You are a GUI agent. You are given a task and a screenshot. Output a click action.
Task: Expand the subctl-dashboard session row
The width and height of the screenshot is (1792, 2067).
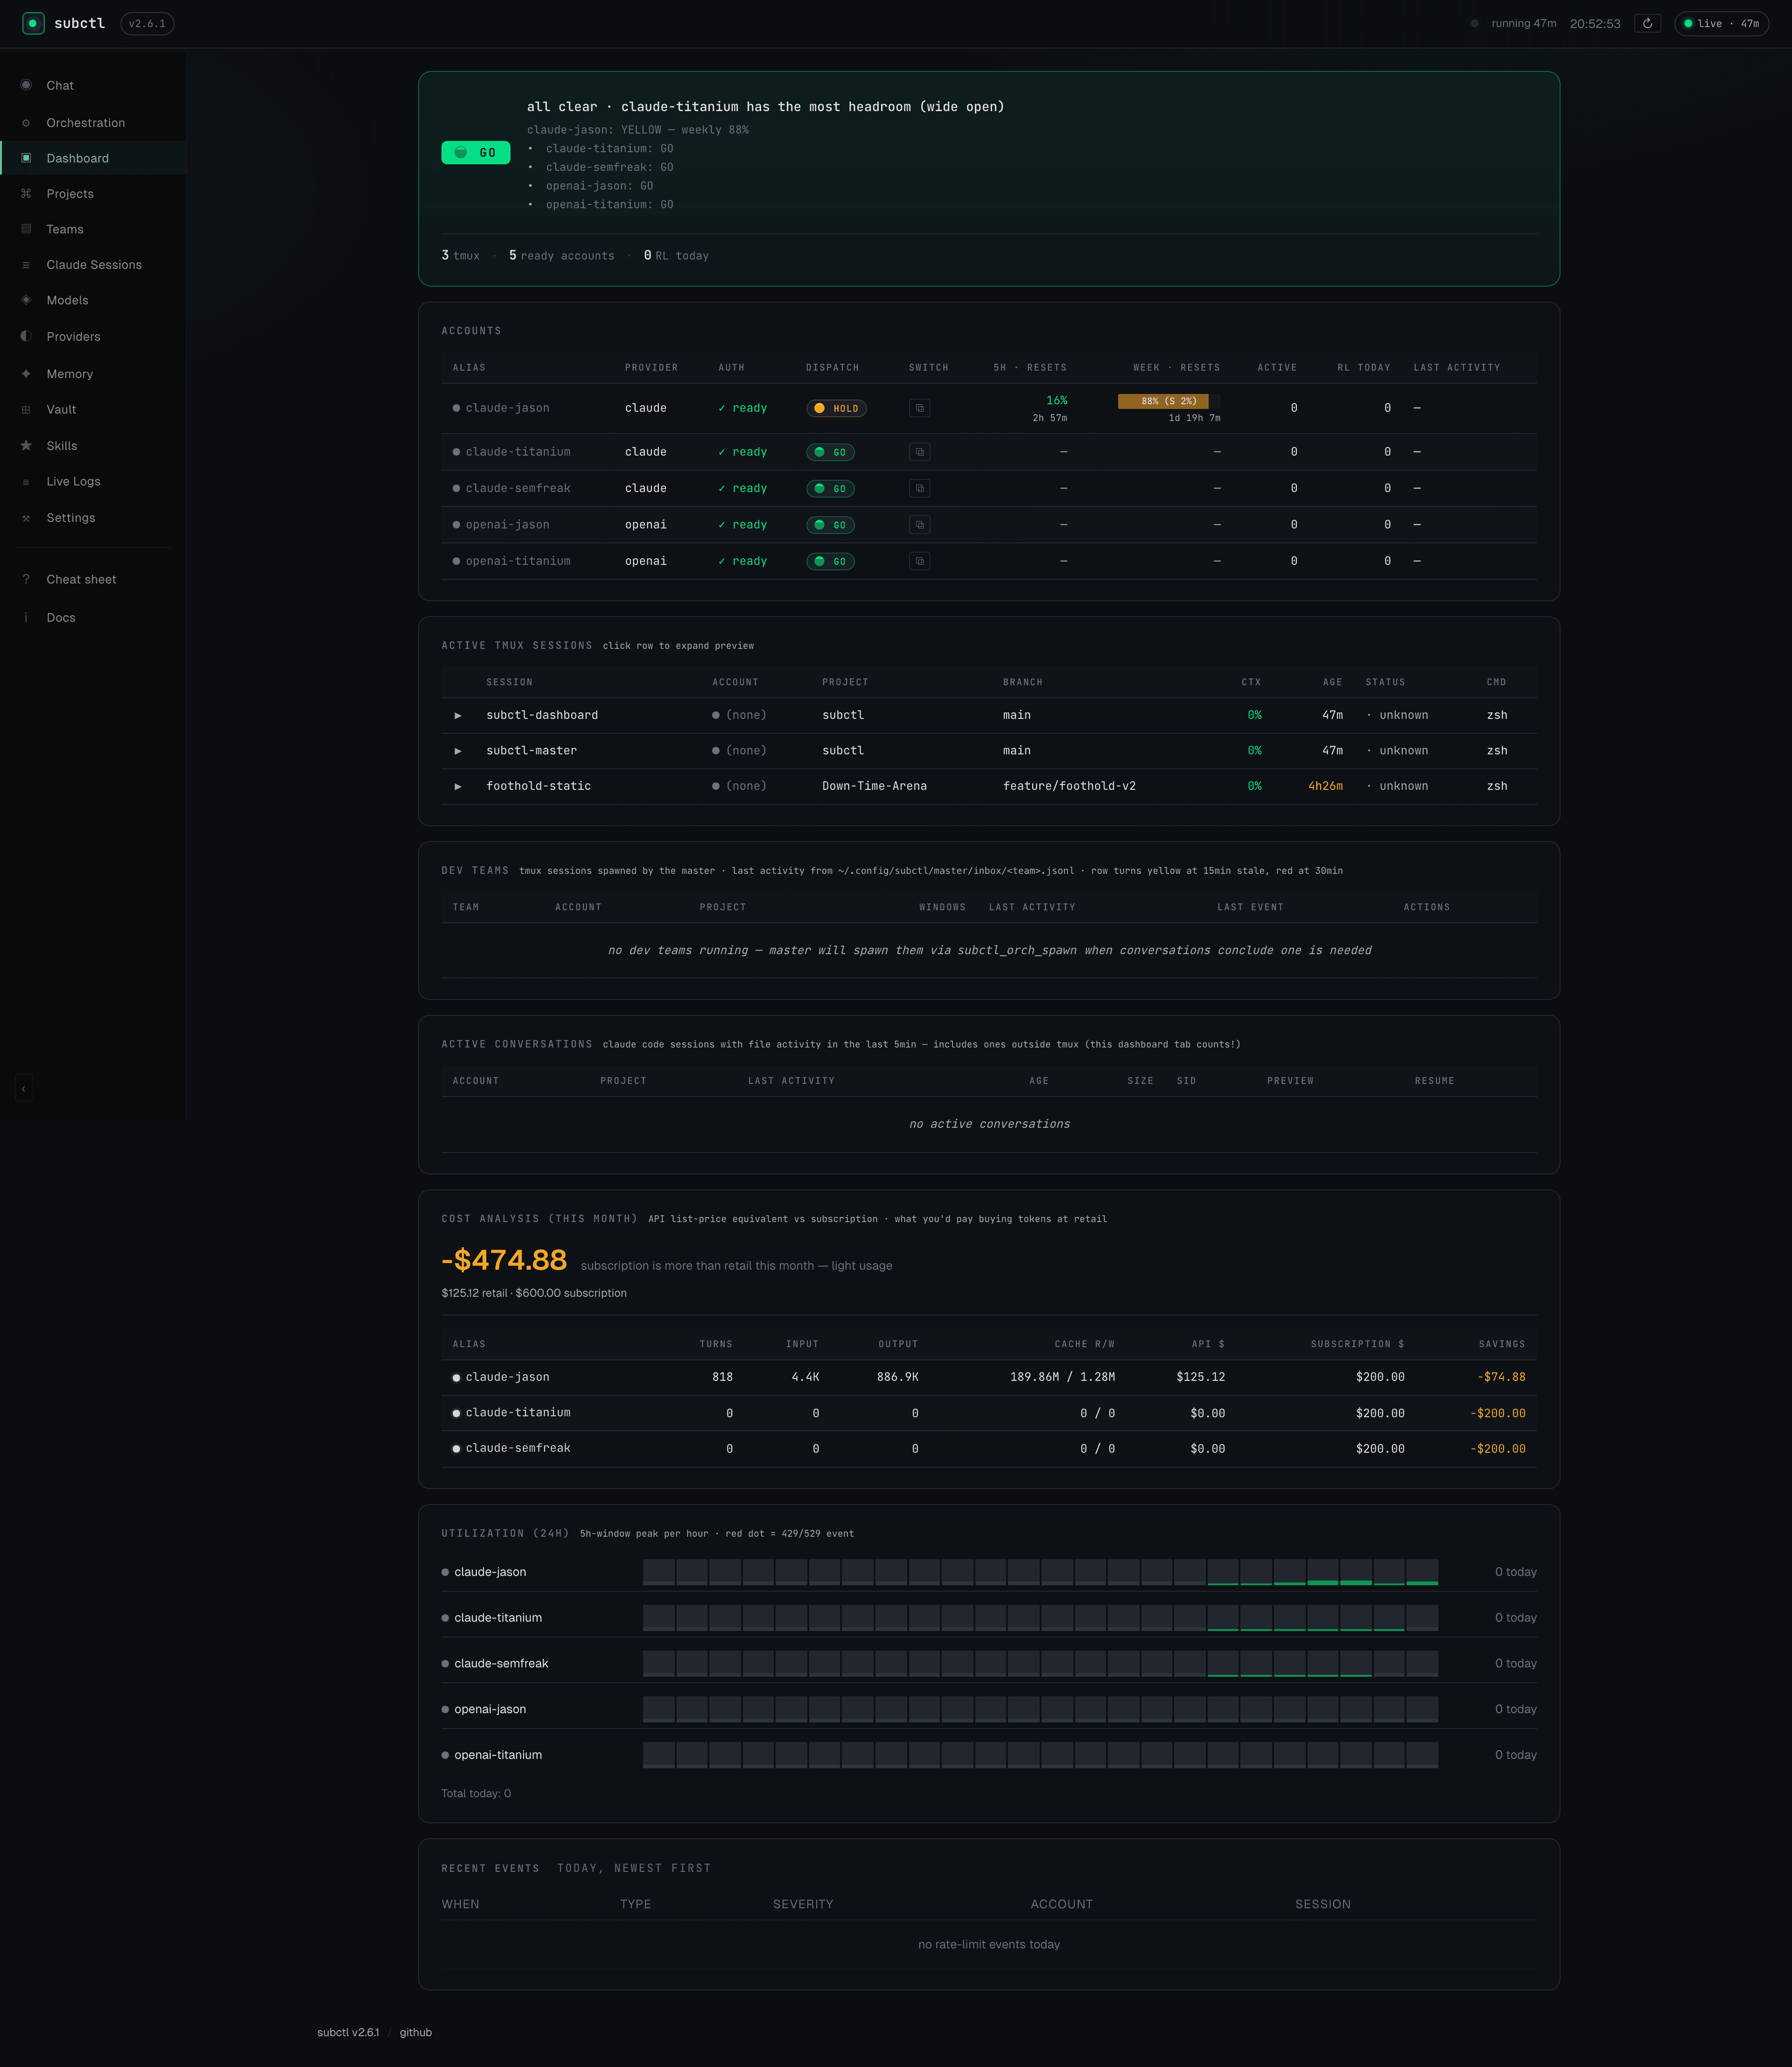click(x=988, y=715)
